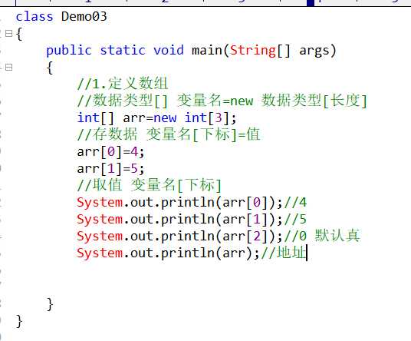Click the comment '//1.定义数组'
This screenshot has height=341, width=411.
[x=123, y=84]
